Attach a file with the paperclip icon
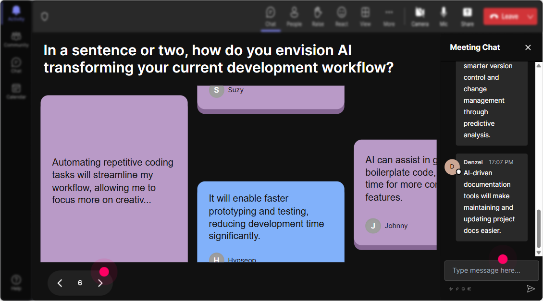The height and width of the screenshot is (301, 543). [x=457, y=289]
